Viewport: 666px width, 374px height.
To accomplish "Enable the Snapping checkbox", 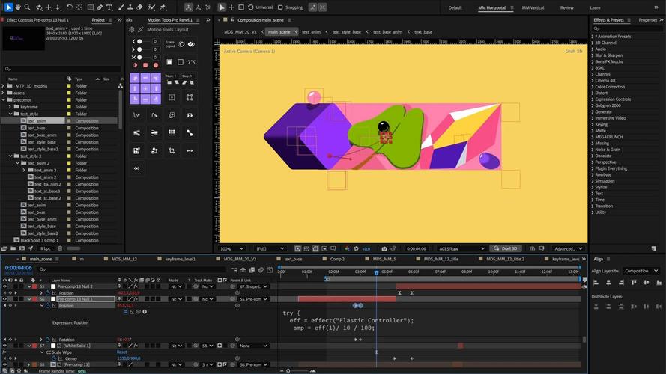I will pyautogui.click(x=280, y=7).
